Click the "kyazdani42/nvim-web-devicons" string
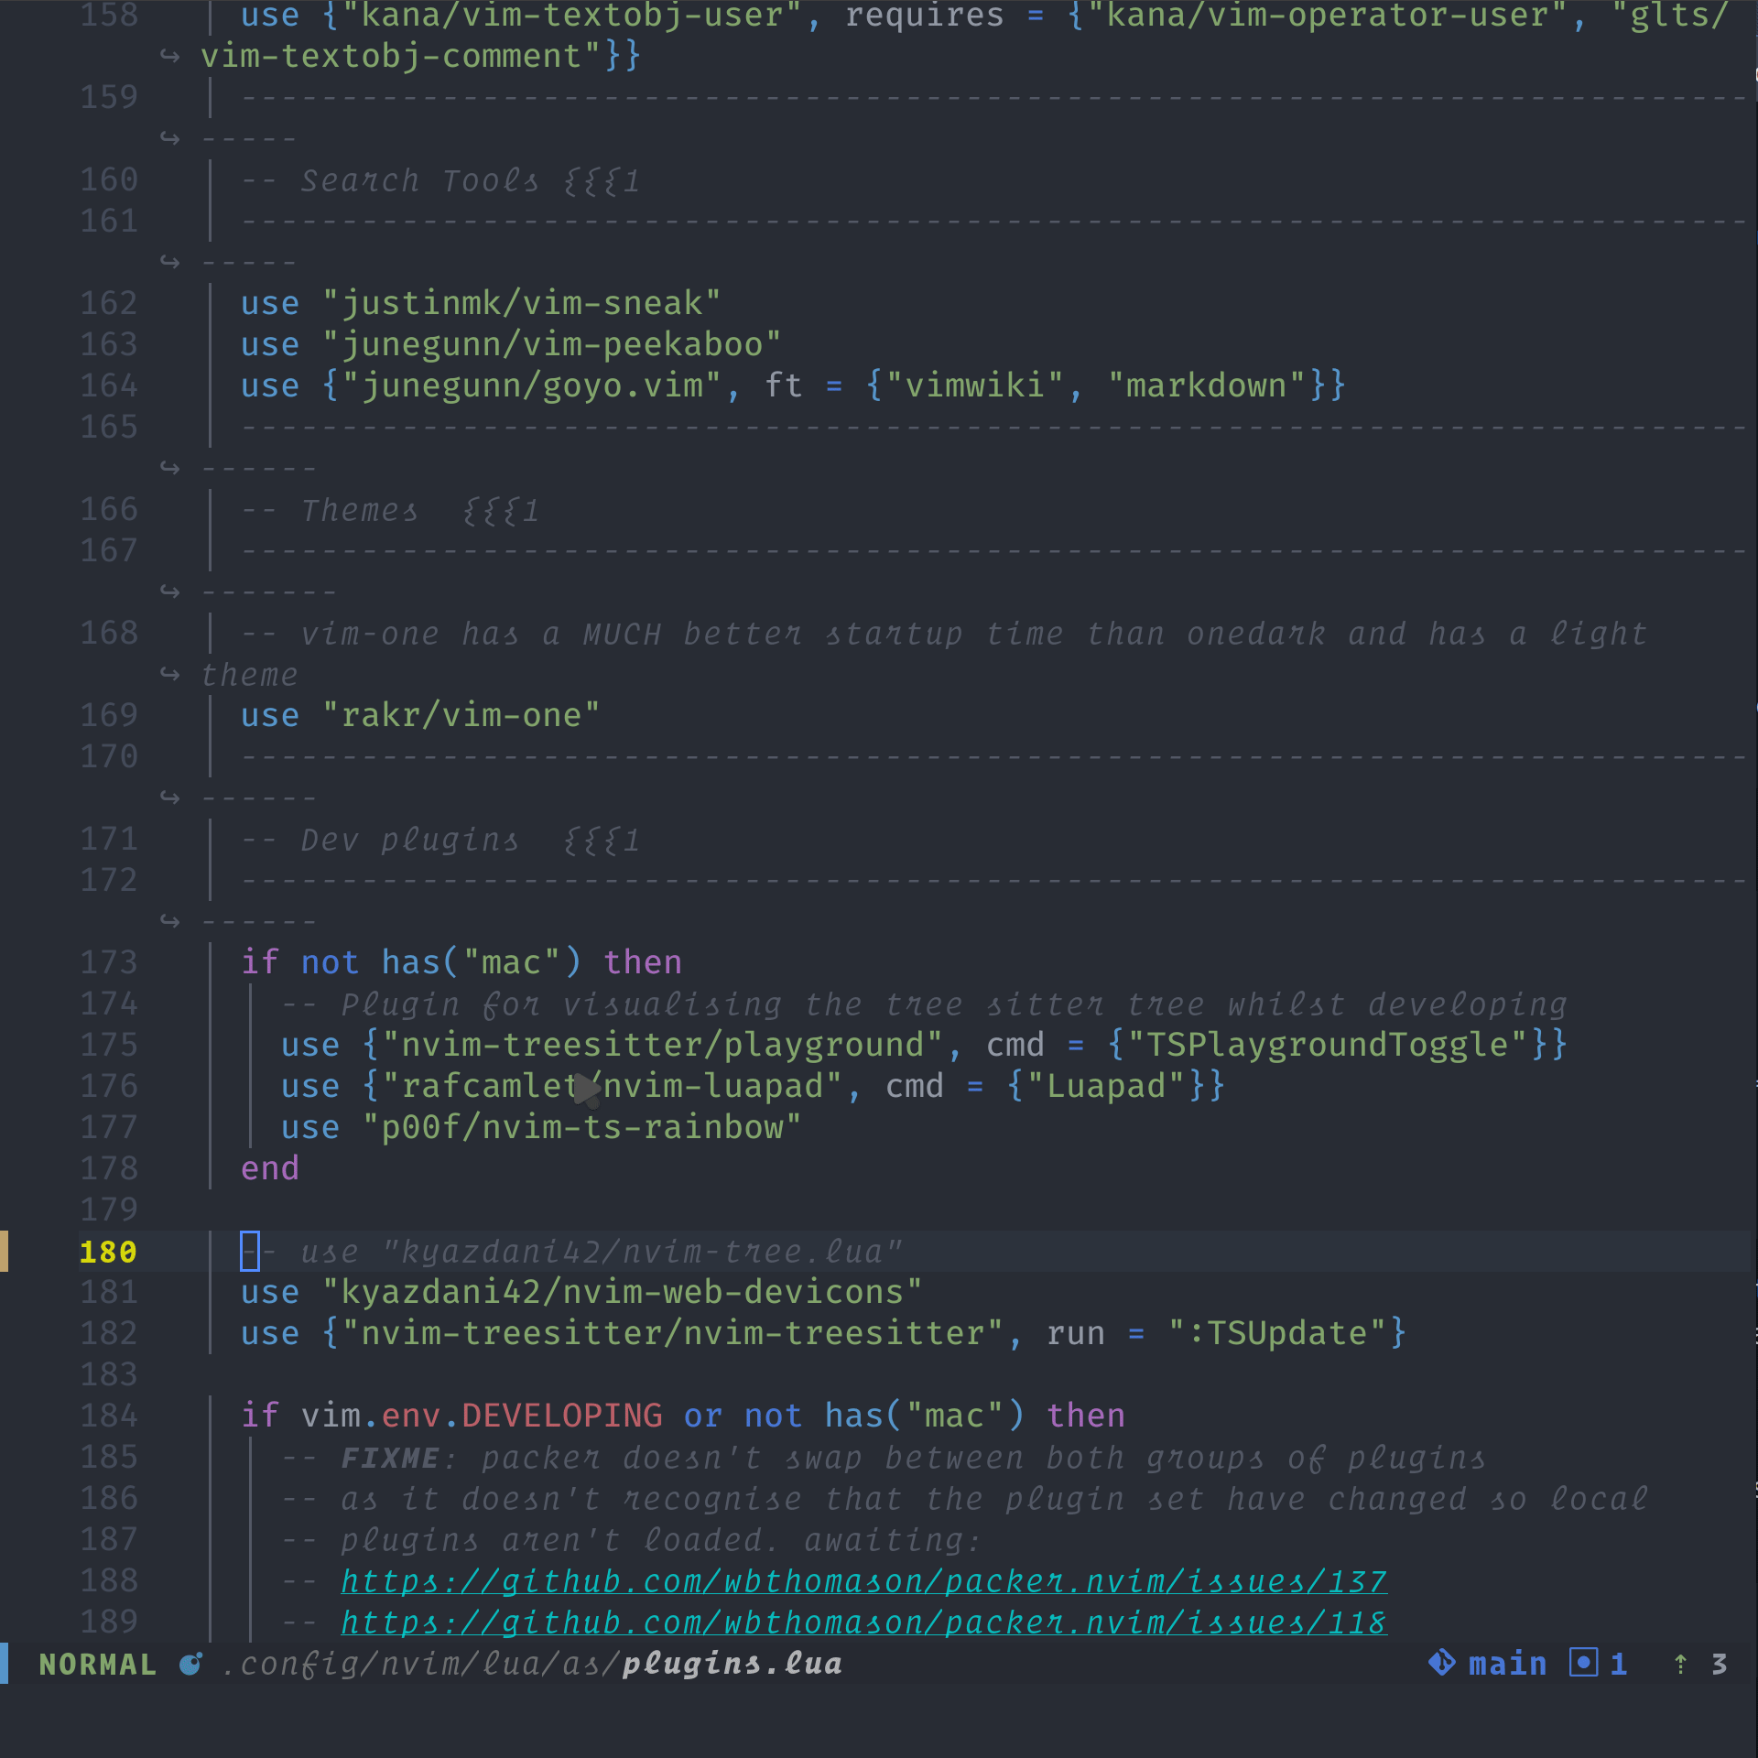1758x1758 pixels. pos(623,1292)
